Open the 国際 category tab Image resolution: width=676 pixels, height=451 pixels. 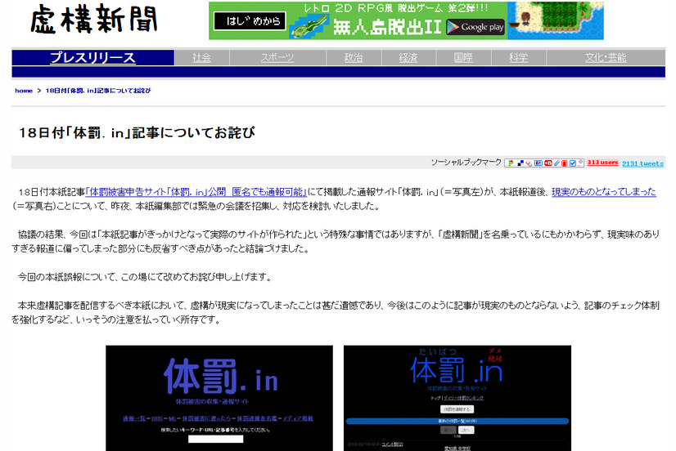pyautogui.click(x=463, y=58)
